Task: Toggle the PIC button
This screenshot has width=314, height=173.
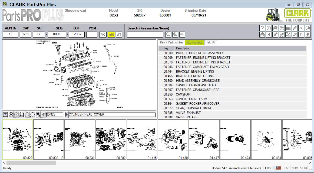Action: point(103,34)
